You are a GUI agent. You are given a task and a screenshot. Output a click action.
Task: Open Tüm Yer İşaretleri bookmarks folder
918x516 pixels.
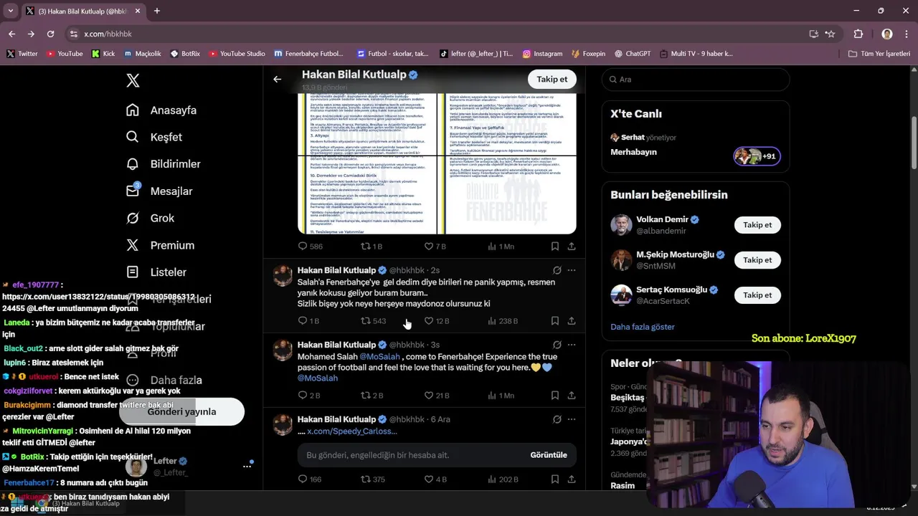(x=879, y=54)
